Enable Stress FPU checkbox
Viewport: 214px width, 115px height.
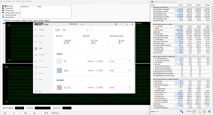(6, 8)
